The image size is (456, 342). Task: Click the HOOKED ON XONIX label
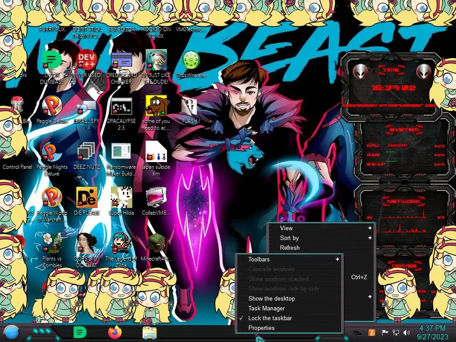(156, 33)
